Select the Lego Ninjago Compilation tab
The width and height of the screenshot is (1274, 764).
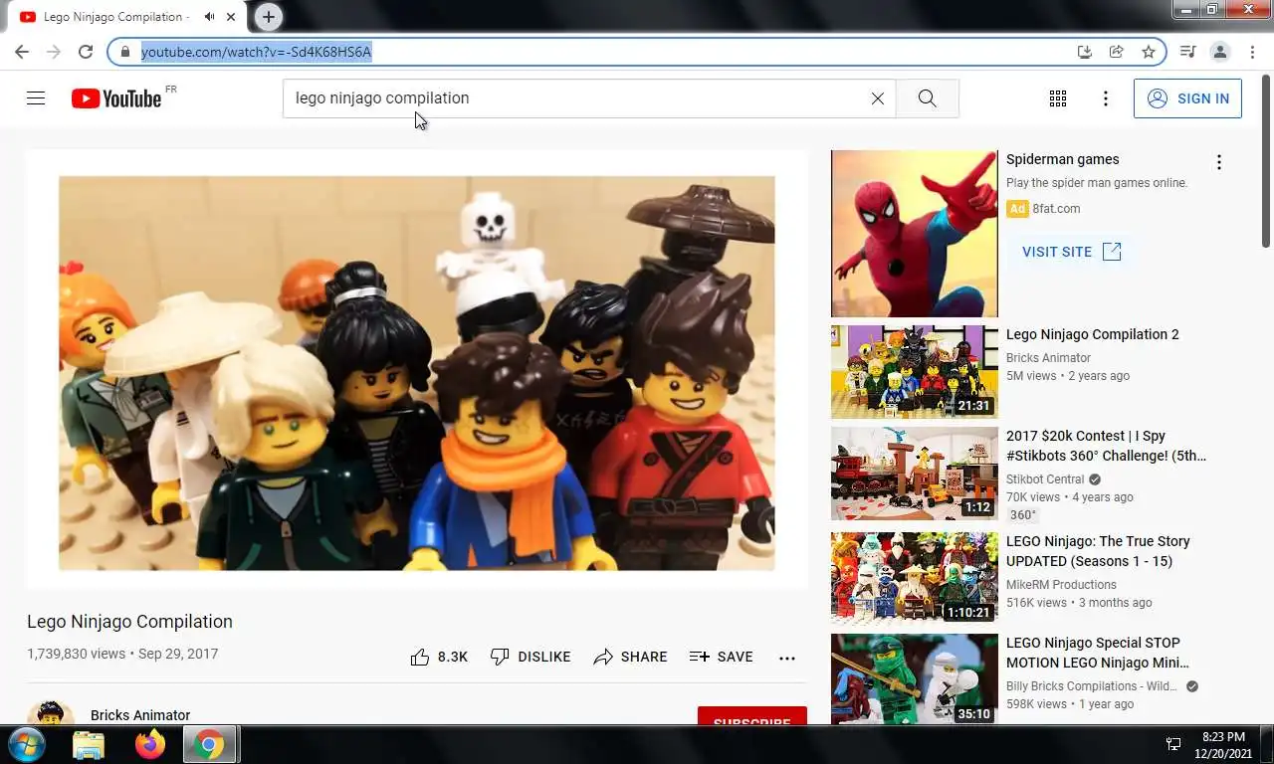124,17
